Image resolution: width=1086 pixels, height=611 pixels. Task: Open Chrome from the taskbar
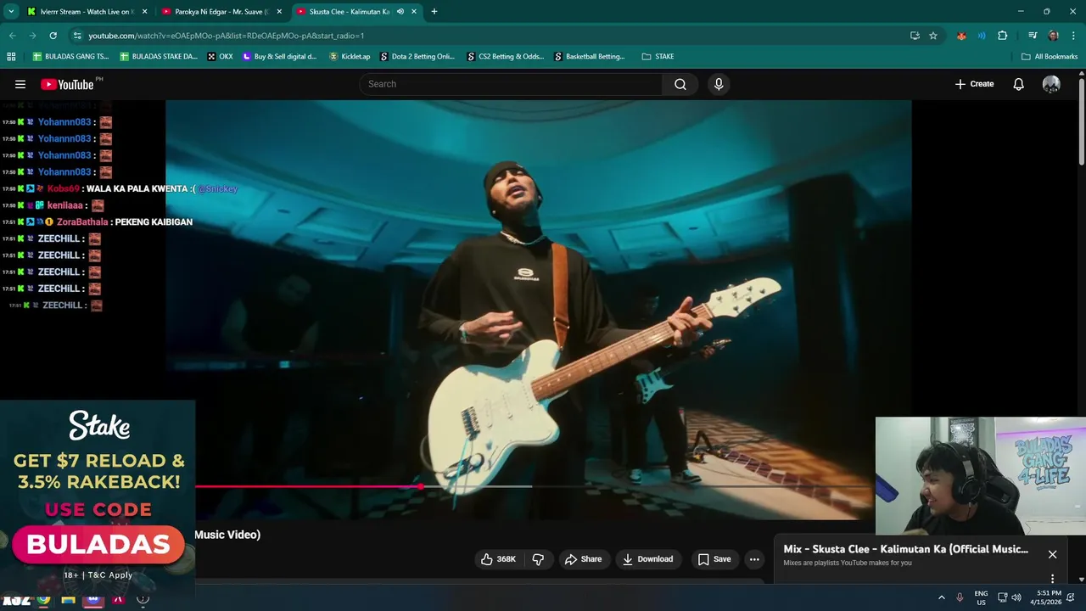[43, 599]
